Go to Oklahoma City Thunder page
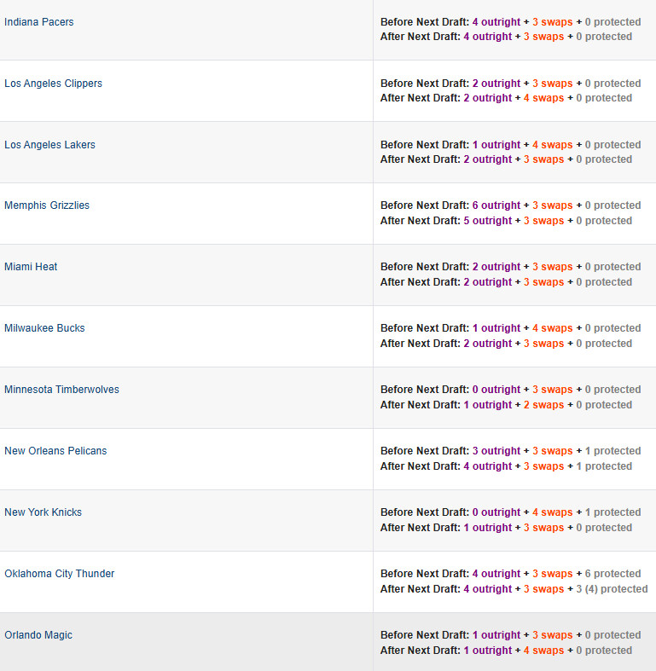 point(60,574)
